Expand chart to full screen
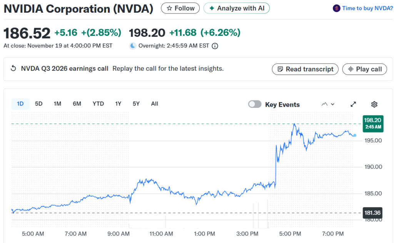The height and width of the screenshot is (243, 394). coord(353,104)
